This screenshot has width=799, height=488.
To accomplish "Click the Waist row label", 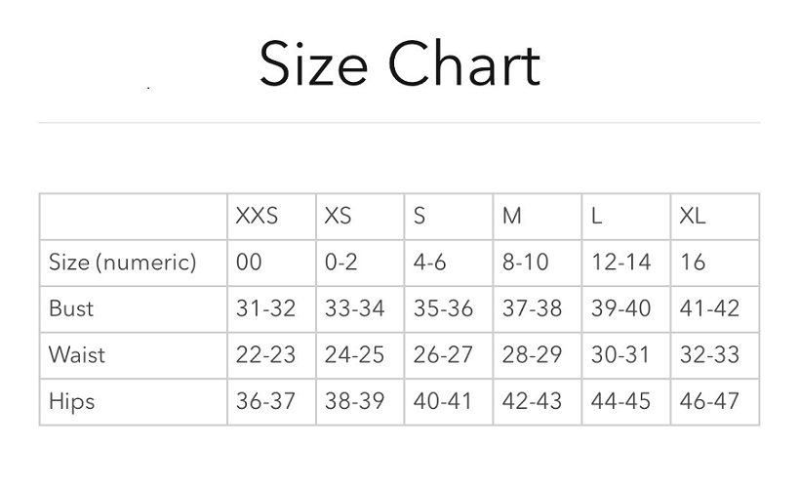I will point(77,354).
